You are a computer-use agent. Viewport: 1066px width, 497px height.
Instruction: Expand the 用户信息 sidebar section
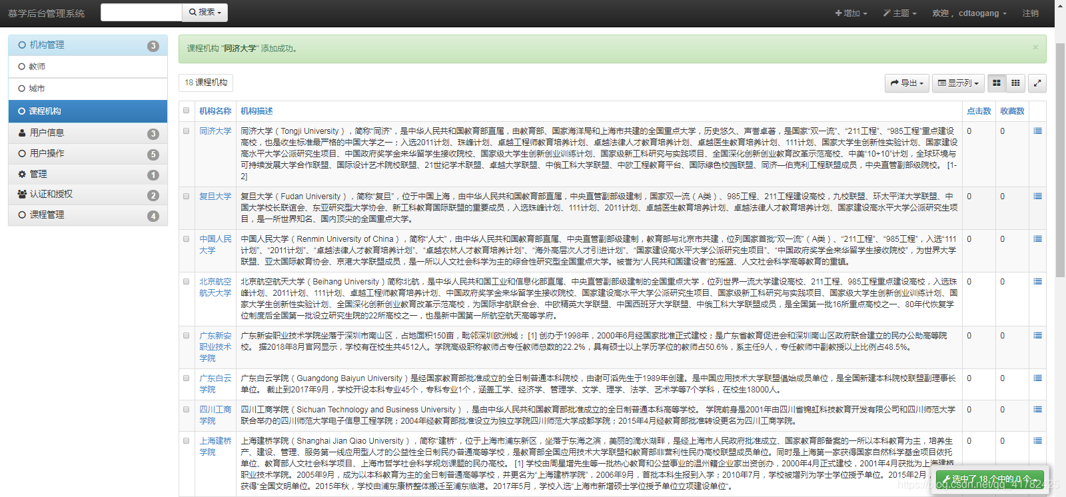pos(88,133)
